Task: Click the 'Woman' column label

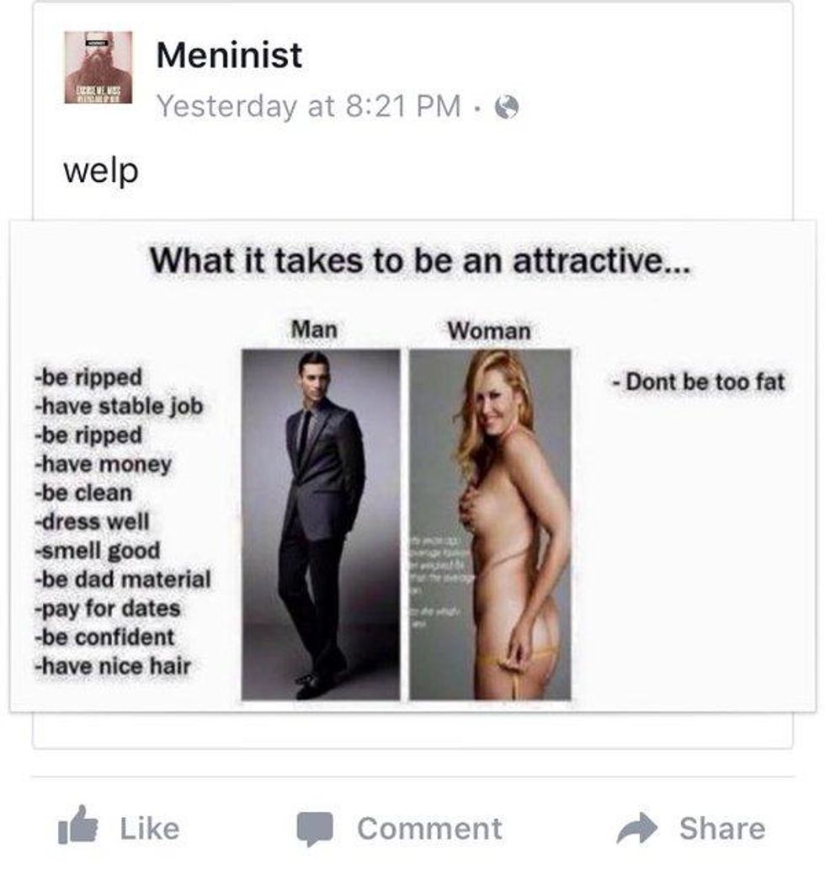Action: (x=489, y=331)
